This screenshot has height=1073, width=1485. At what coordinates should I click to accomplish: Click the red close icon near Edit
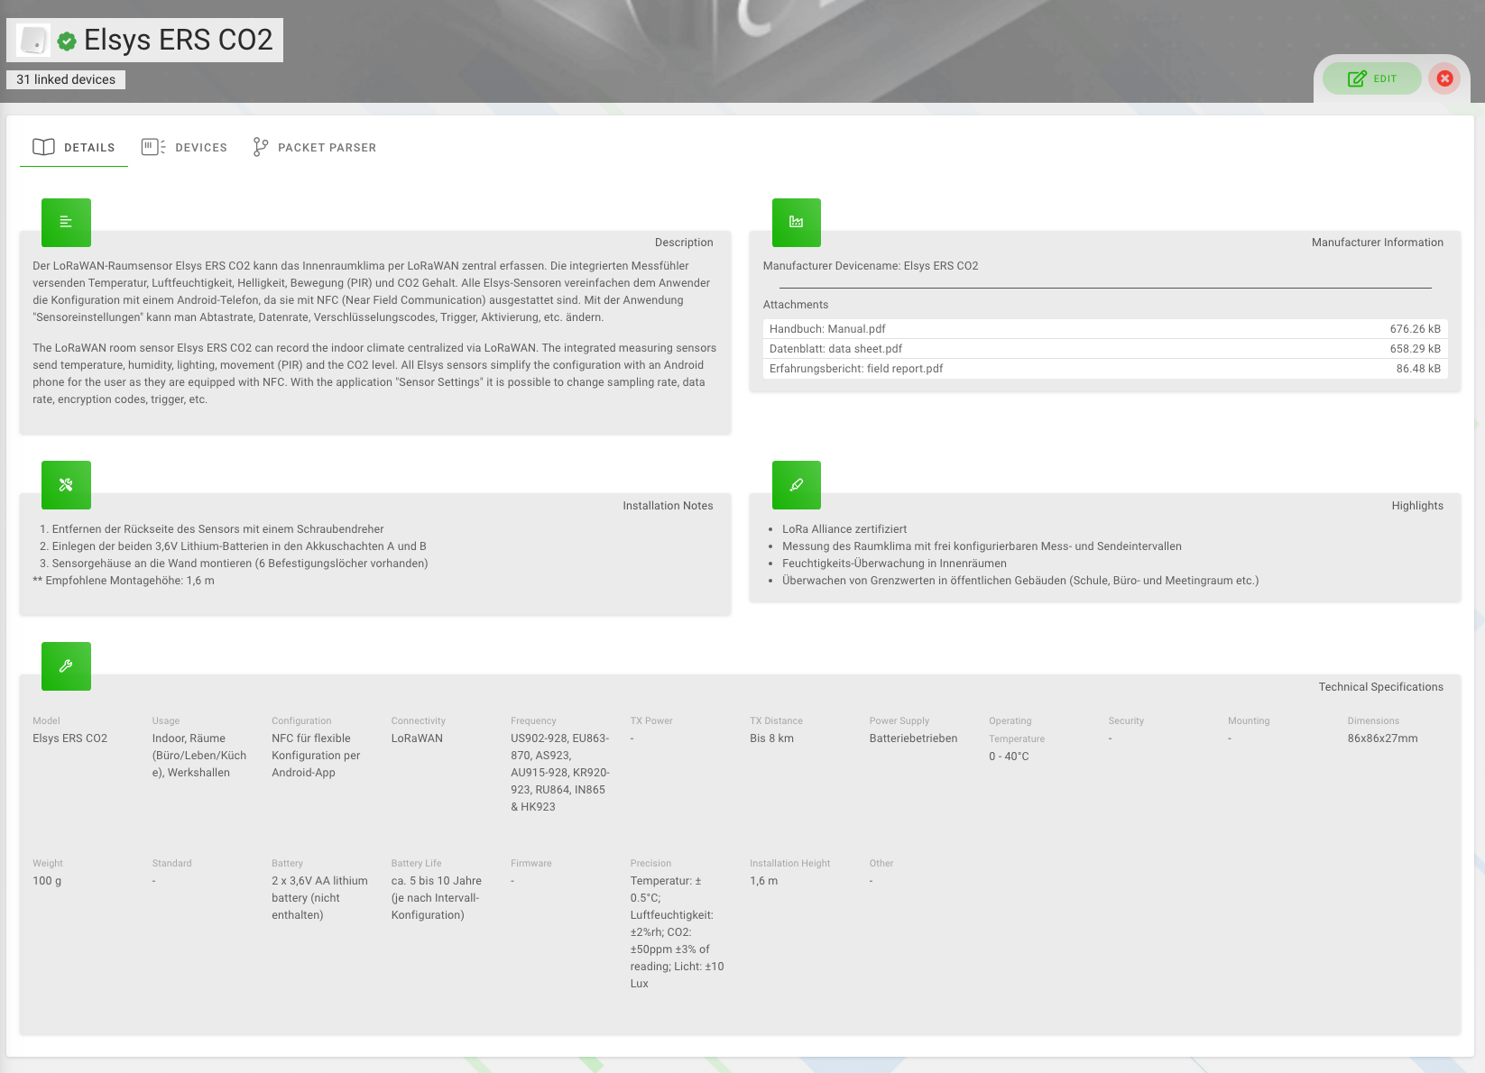(1444, 78)
